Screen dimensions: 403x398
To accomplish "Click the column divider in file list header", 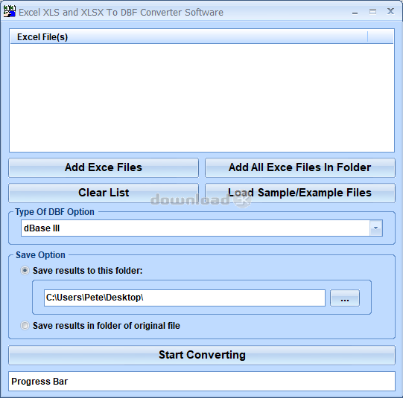I will [x=368, y=36].
